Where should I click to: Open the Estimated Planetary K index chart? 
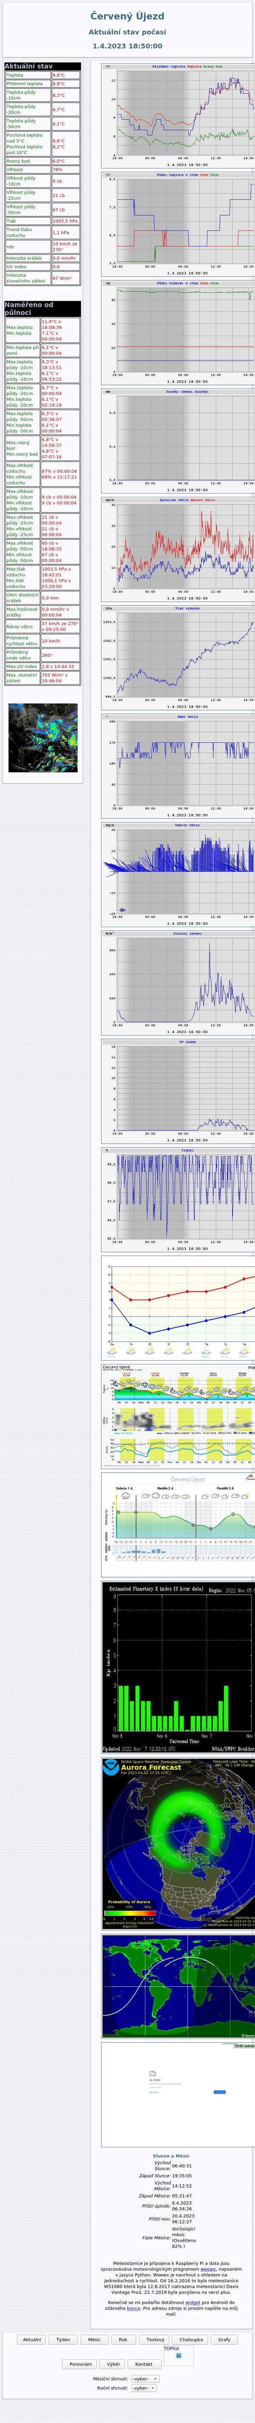[x=178, y=1669]
